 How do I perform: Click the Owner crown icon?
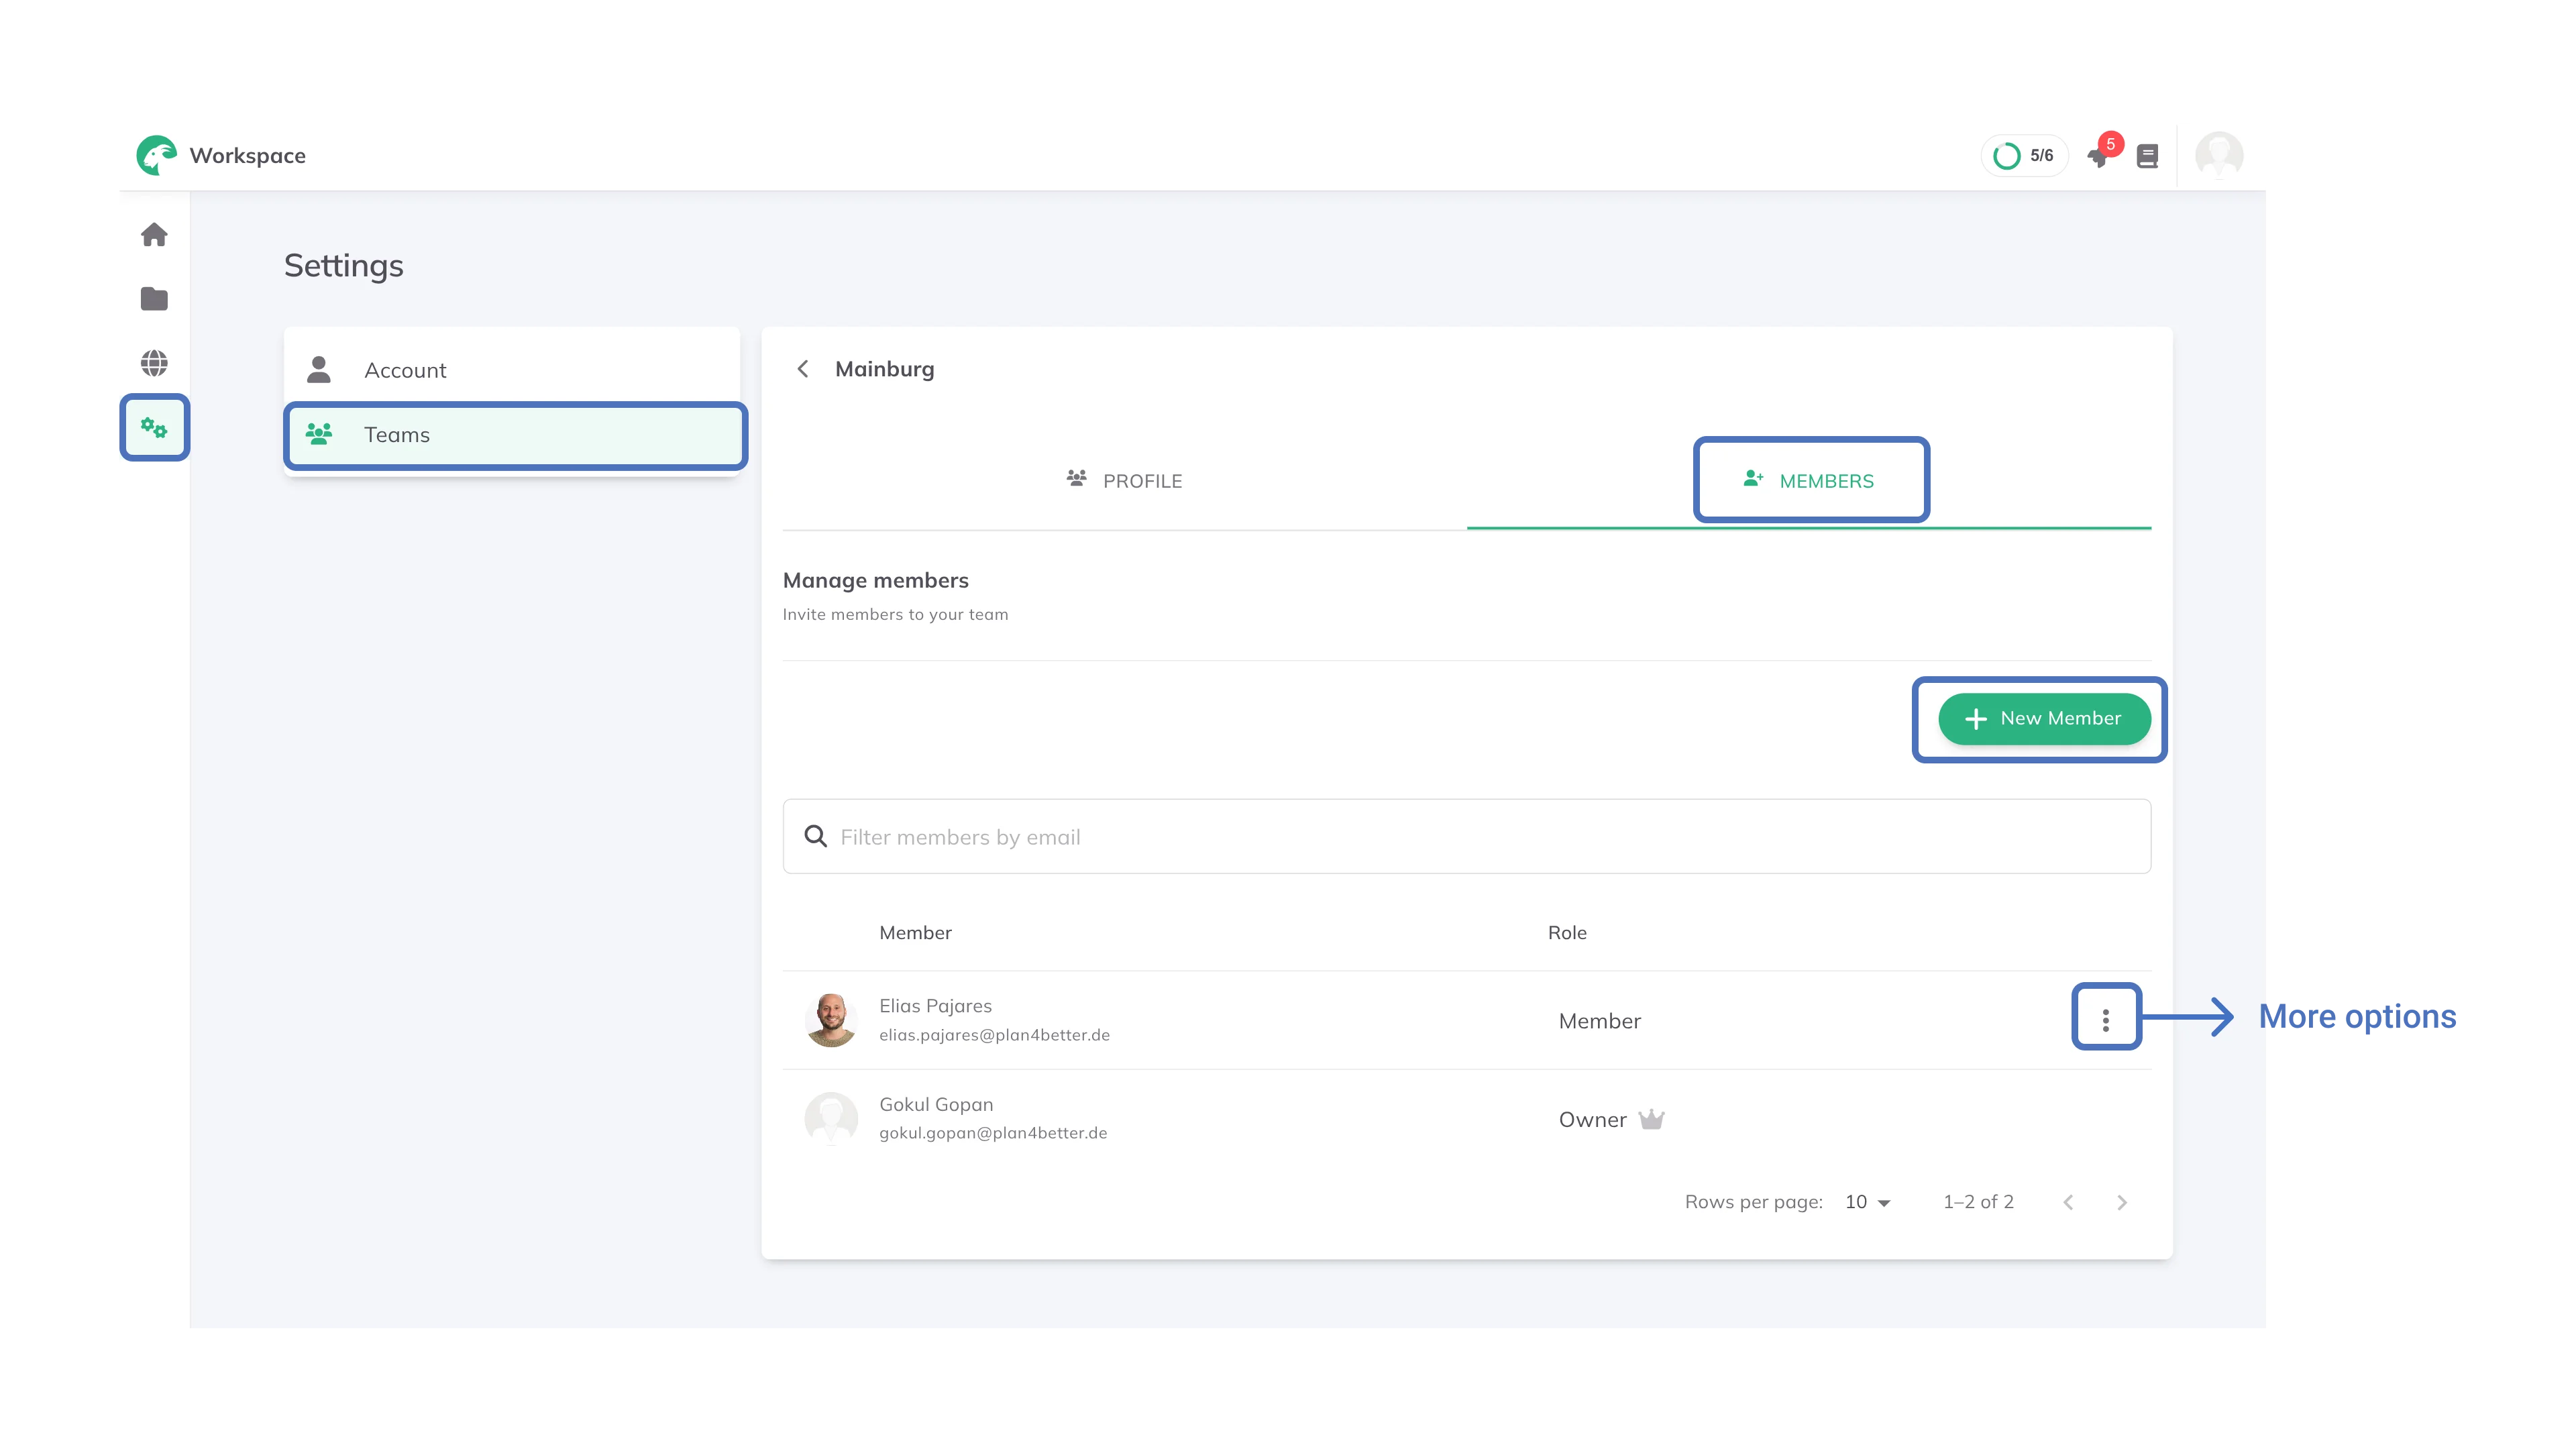pyautogui.click(x=1652, y=1119)
